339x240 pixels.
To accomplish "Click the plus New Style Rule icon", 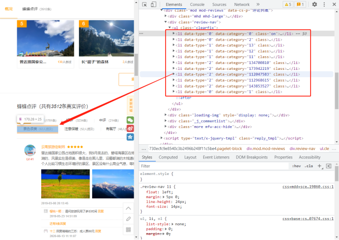I will coord(319,166).
